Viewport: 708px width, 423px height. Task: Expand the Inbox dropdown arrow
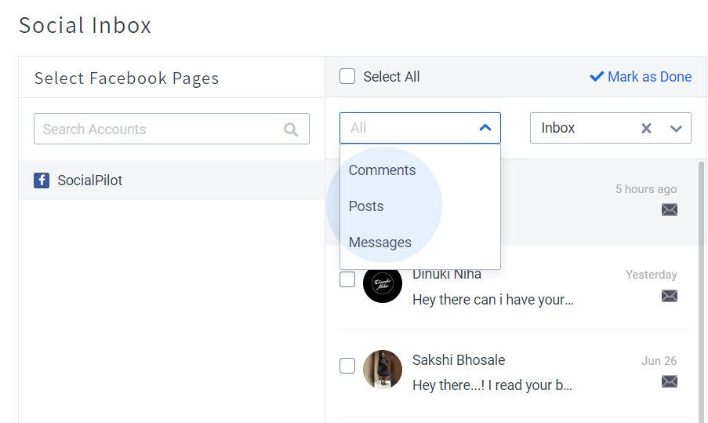click(676, 129)
